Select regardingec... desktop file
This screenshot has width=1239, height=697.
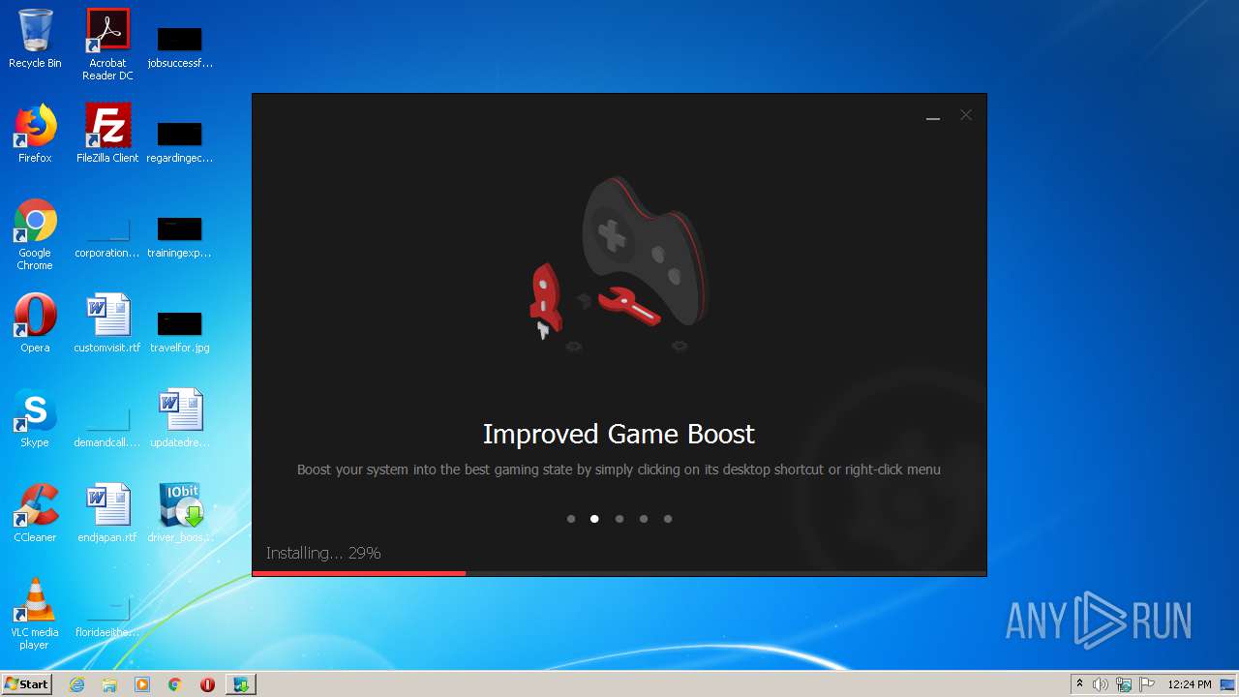(x=180, y=141)
